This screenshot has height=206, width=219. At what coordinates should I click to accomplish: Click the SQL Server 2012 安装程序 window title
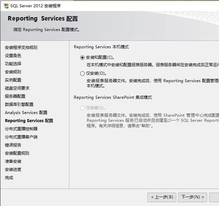coord(36,6)
